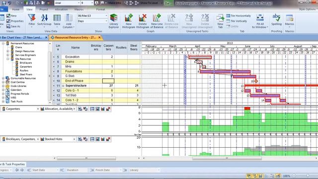Expand the Code Libraries node
Image resolution: width=318 pixels, height=179 pixels.
point(3,86)
